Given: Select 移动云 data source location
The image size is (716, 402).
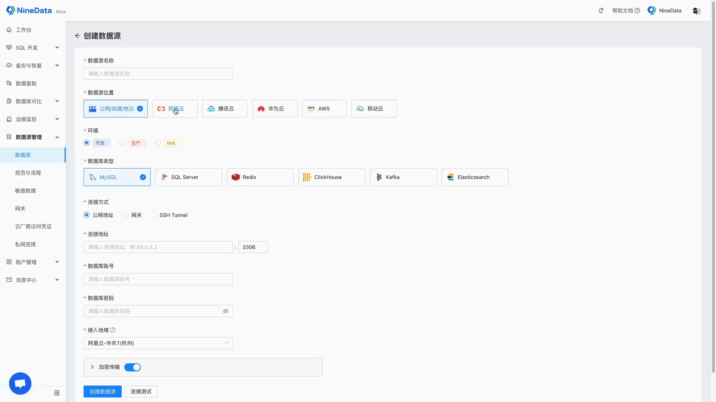Looking at the screenshot, I should coord(374,109).
